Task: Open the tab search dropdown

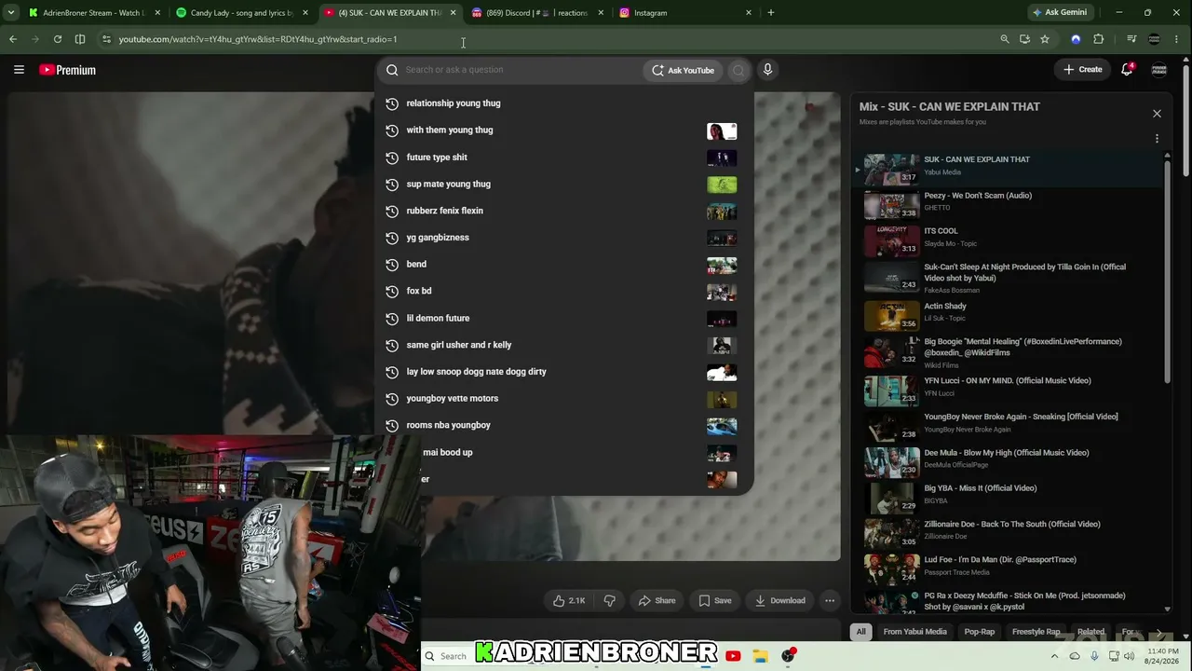Action: pos(9,13)
